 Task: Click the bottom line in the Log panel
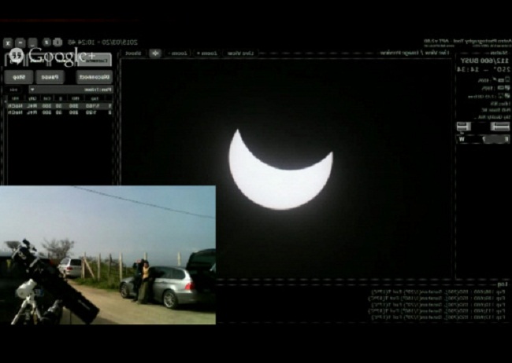(438, 317)
